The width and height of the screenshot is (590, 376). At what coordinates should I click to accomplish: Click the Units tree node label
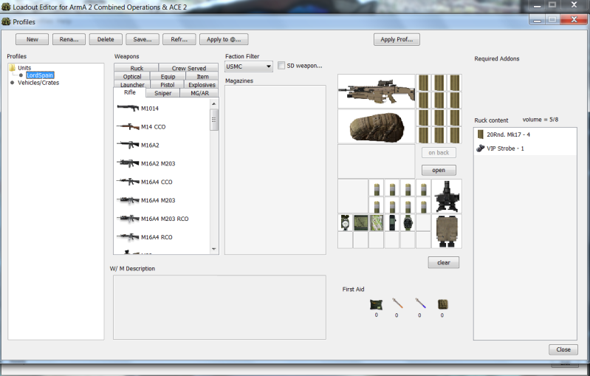click(24, 68)
